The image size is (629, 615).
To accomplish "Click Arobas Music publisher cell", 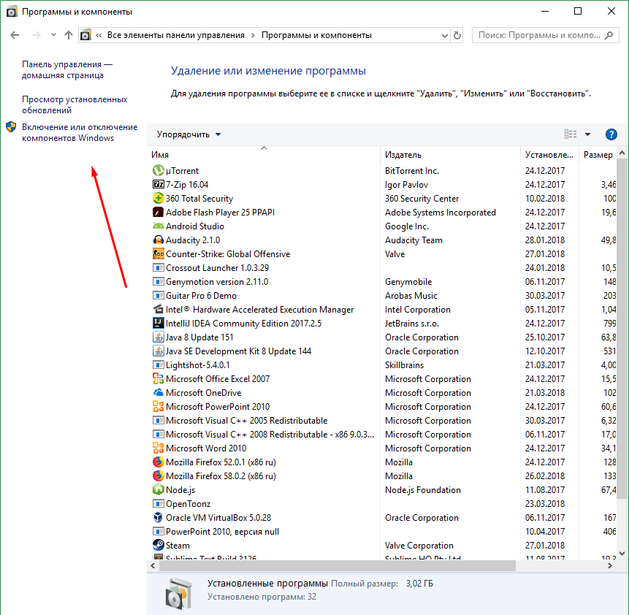I will (x=411, y=296).
